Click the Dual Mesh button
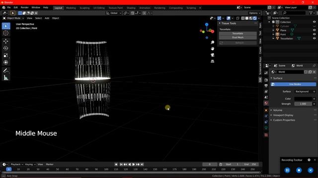The image size is (318, 178). point(238,38)
